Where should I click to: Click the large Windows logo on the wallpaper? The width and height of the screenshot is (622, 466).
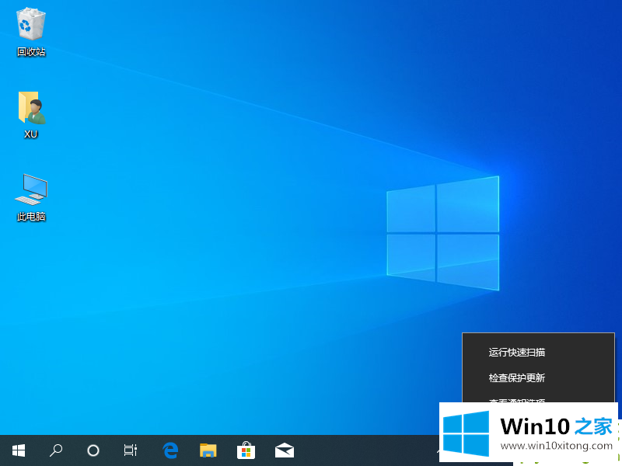(442, 232)
